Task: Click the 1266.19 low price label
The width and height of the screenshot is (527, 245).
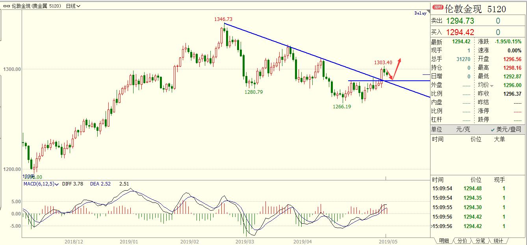Action: [341, 106]
